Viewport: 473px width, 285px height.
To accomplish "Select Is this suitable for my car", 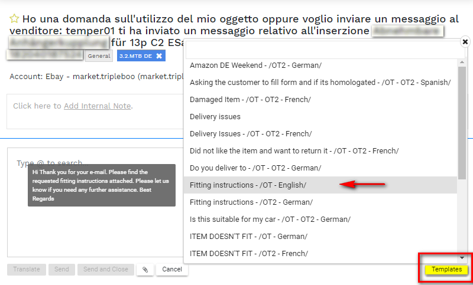I will [x=270, y=220].
